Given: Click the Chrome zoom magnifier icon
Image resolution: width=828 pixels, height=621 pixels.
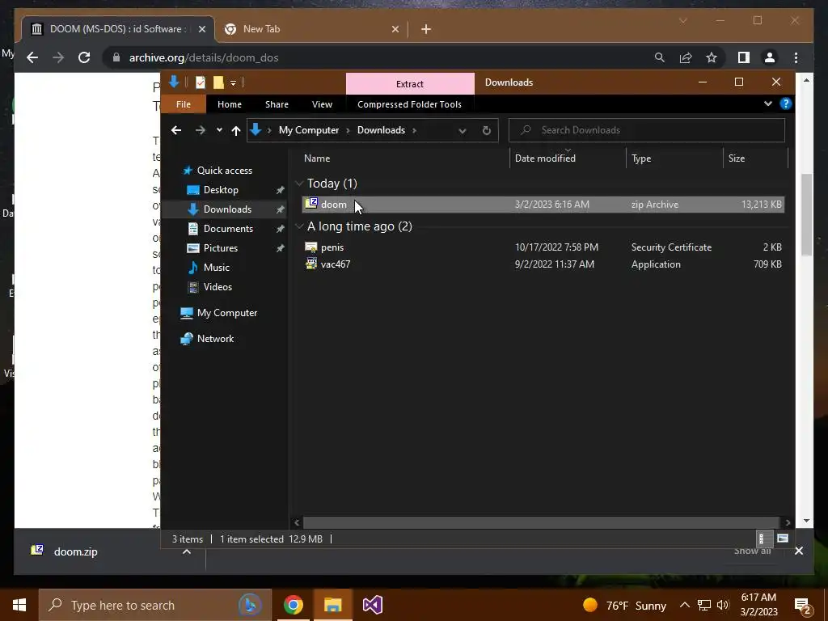Looking at the screenshot, I should pyautogui.click(x=660, y=57).
